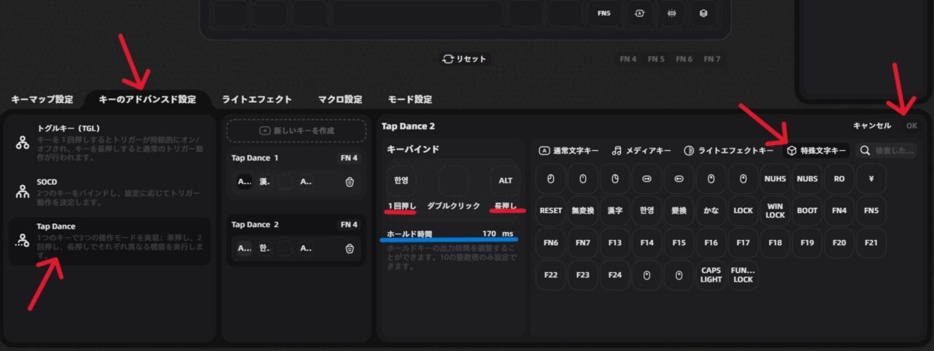Pick the 漢字 key in the grid
The image size is (934, 351).
click(x=615, y=210)
